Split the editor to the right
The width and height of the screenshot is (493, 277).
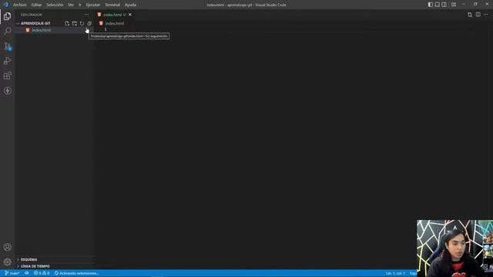point(478,15)
